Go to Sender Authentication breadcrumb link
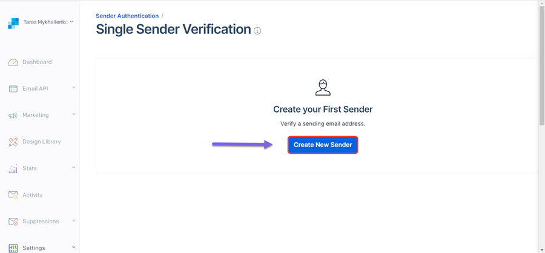Image resolution: width=545 pixels, height=253 pixels. (x=127, y=16)
